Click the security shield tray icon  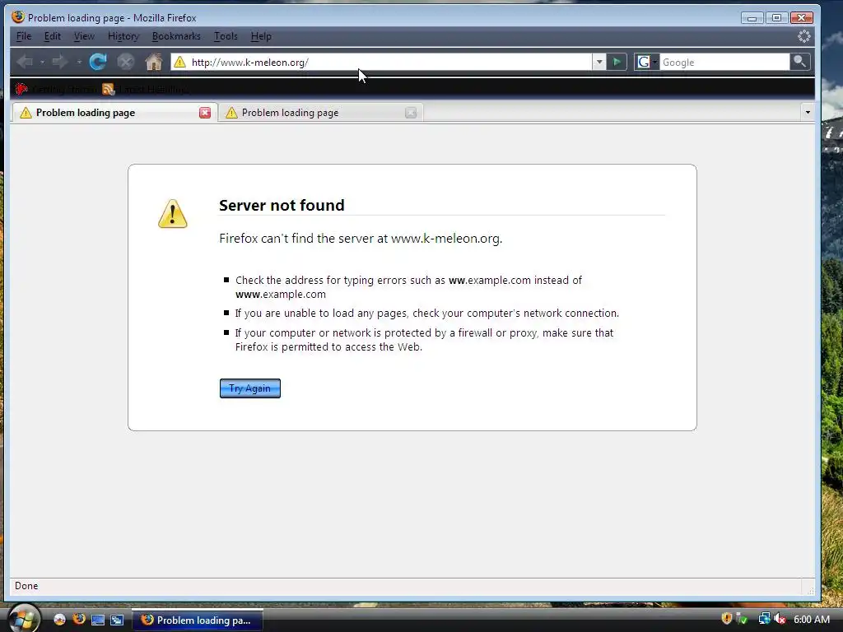[x=726, y=619]
